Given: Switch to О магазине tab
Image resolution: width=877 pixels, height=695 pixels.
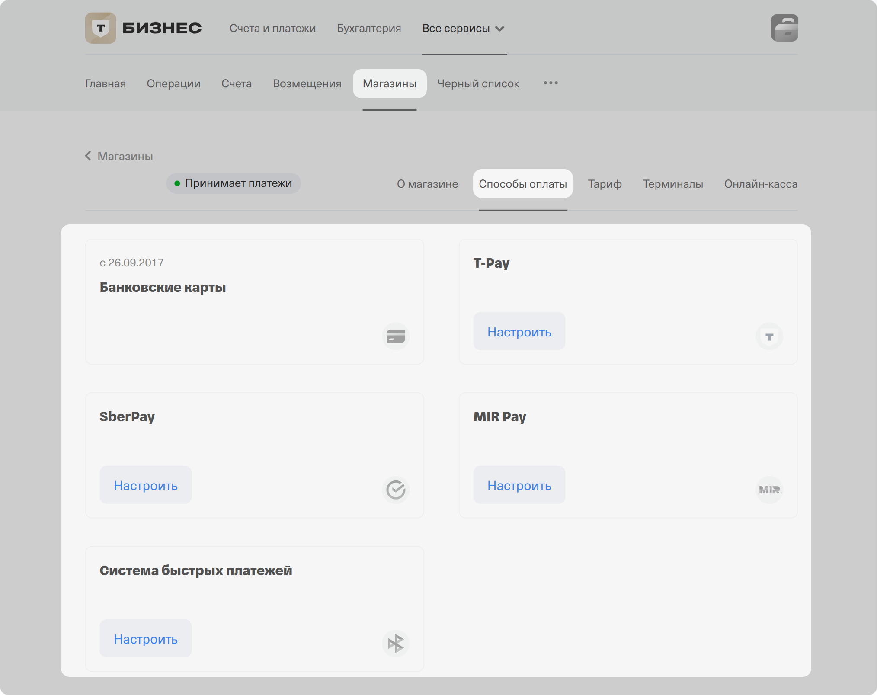Looking at the screenshot, I should coord(427,184).
